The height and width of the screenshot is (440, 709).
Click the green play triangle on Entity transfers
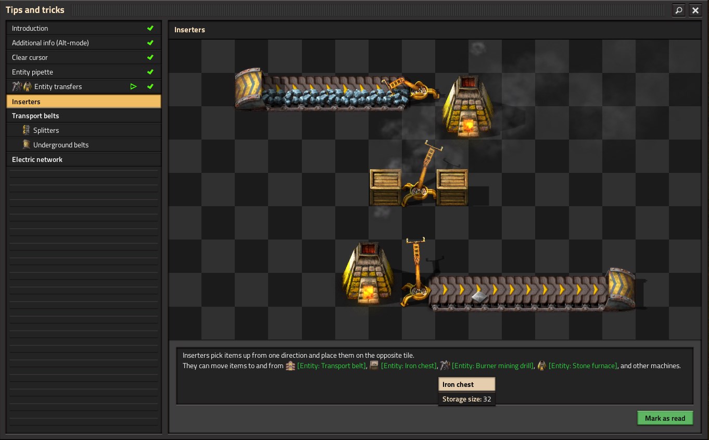click(x=134, y=86)
